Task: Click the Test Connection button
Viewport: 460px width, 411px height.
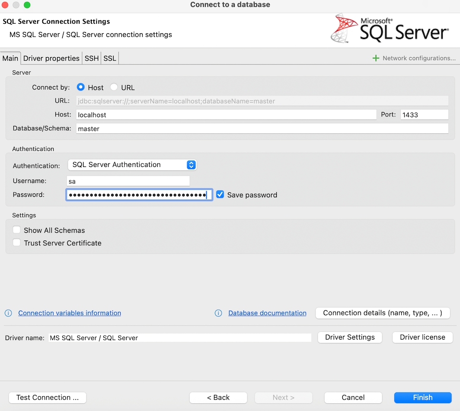Action: 48,398
